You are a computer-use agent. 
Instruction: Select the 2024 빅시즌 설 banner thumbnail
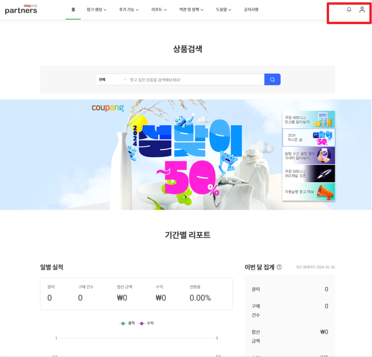309,138
